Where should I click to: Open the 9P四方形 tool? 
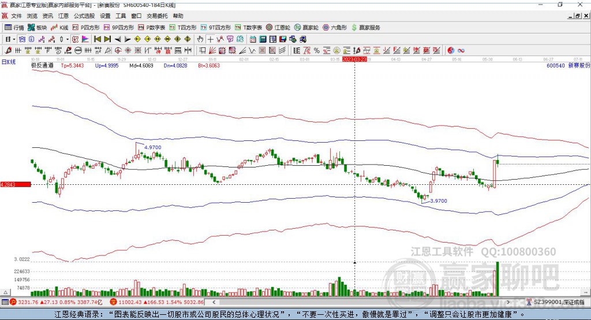[119, 28]
